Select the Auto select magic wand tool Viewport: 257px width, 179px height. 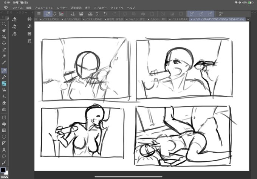pyautogui.click(x=4, y=56)
